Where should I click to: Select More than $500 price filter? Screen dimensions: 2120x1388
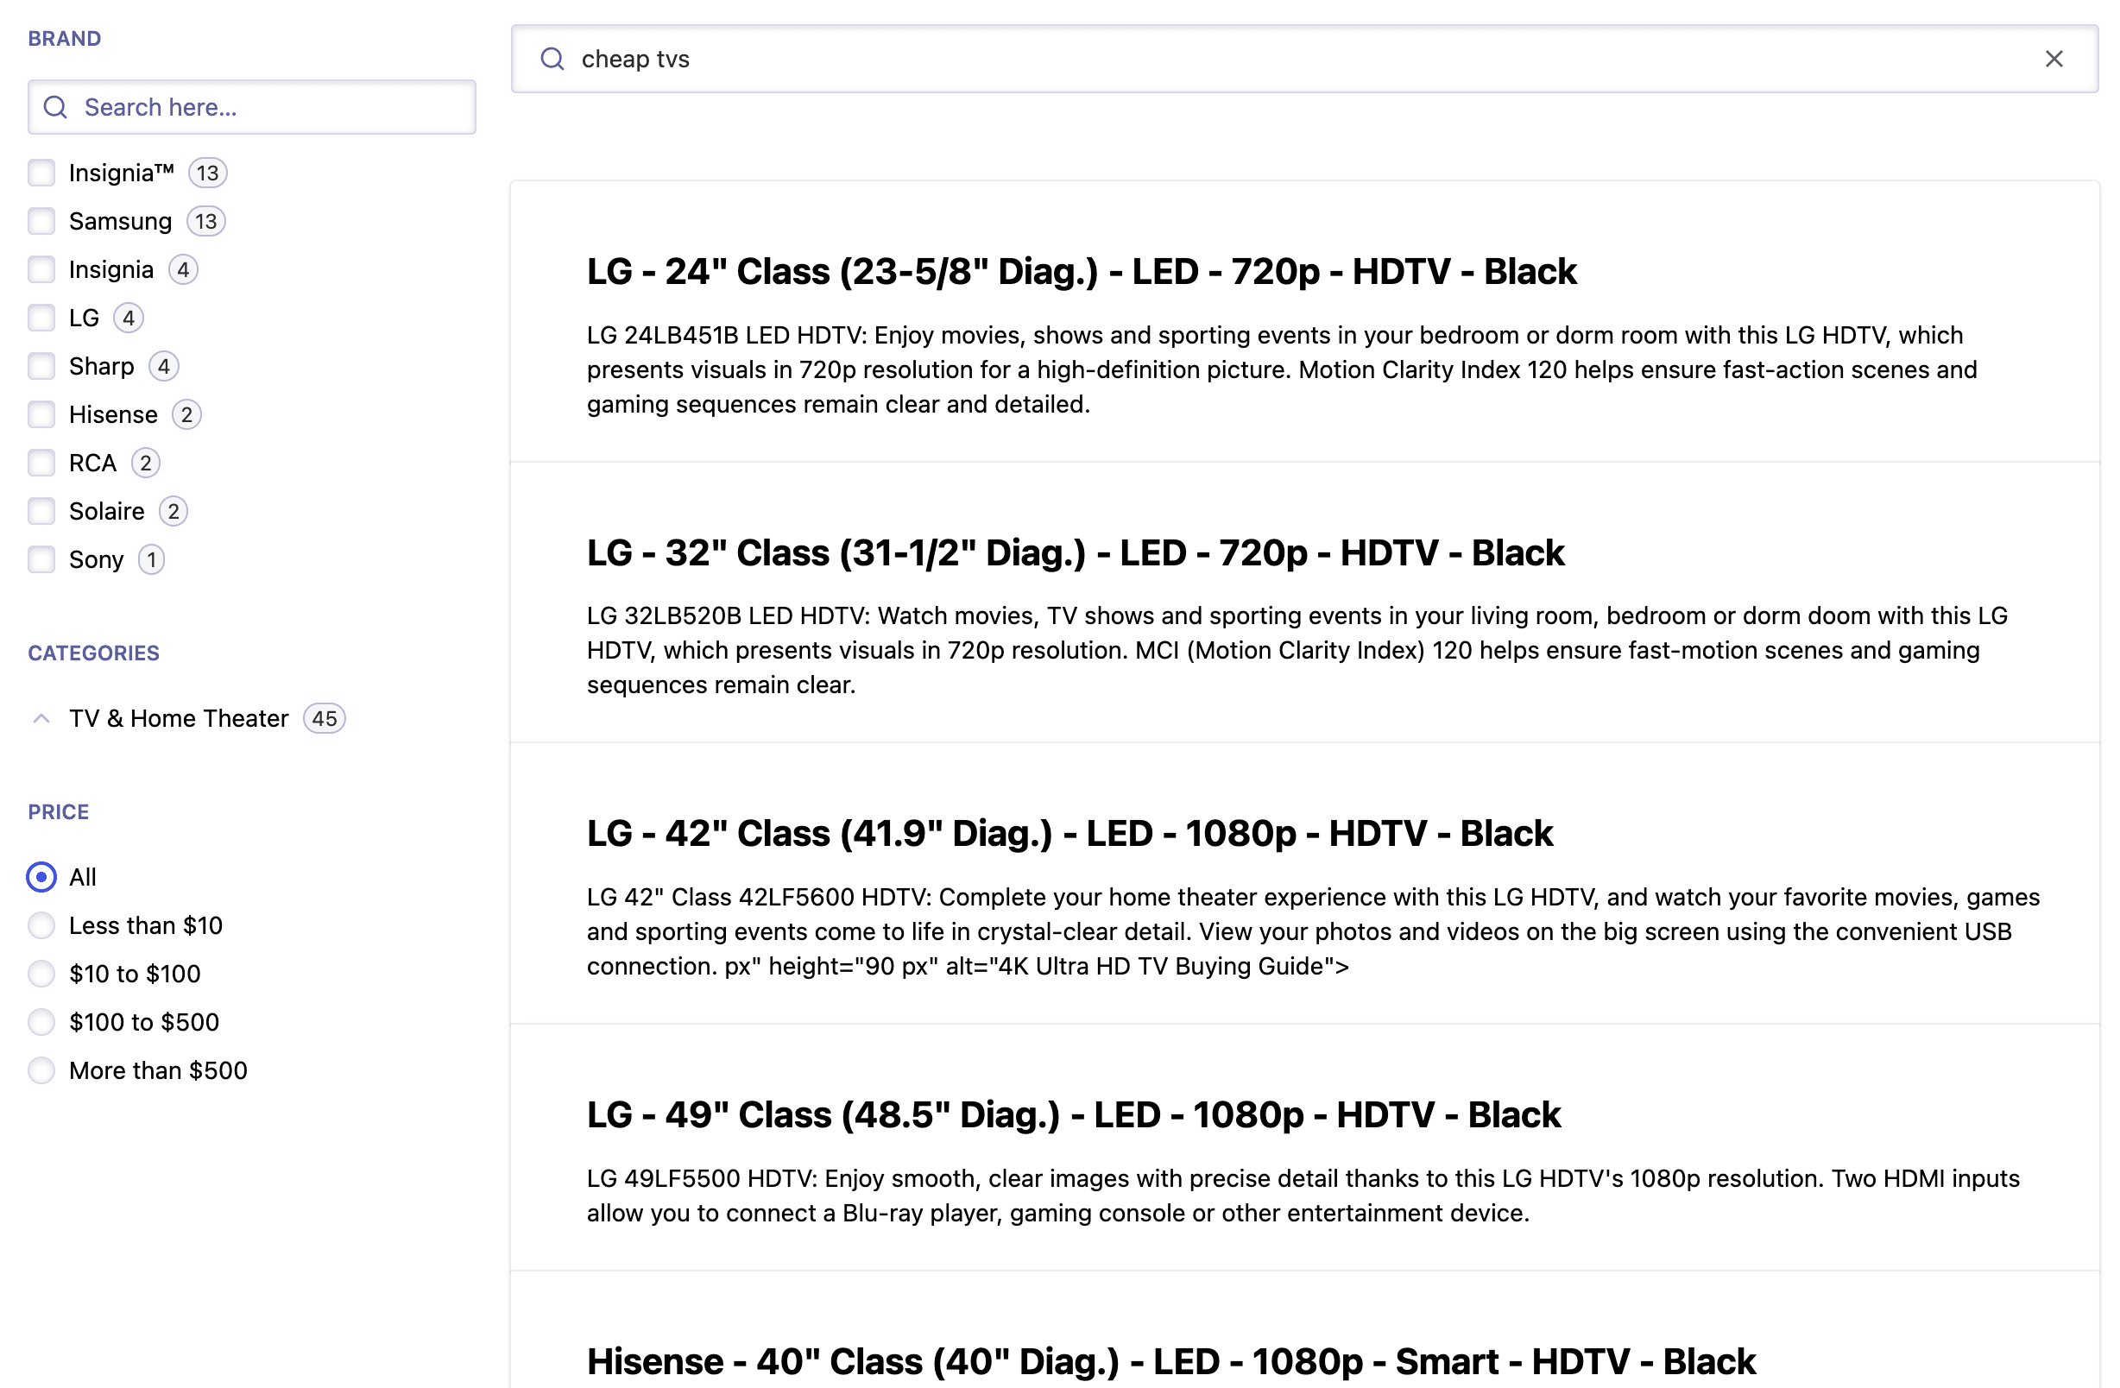coord(41,1070)
